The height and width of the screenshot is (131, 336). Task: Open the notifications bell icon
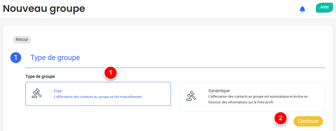[x=302, y=9]
